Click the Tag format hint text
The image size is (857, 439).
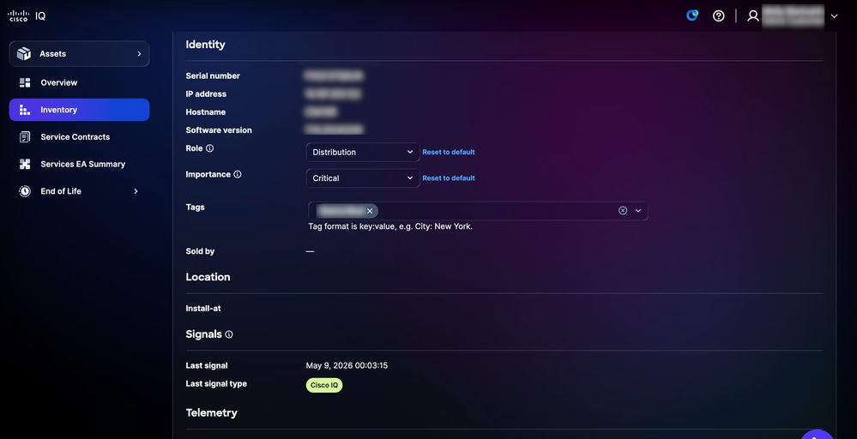390,226
